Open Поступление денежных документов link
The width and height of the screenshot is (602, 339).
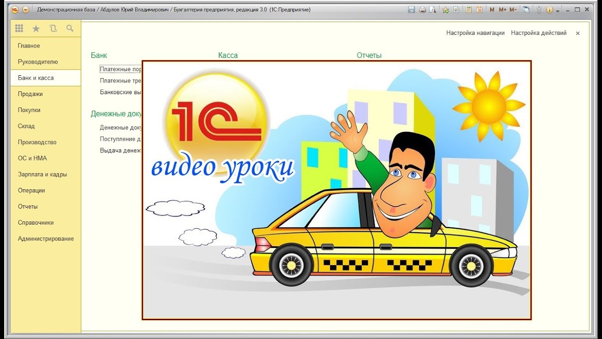coord(120,139)
